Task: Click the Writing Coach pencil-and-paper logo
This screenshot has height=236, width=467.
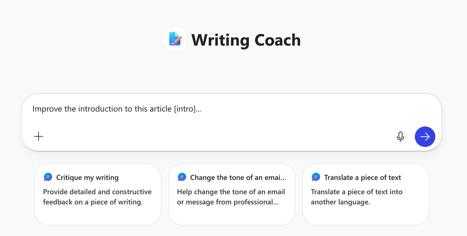Action: tap(175, 39)
